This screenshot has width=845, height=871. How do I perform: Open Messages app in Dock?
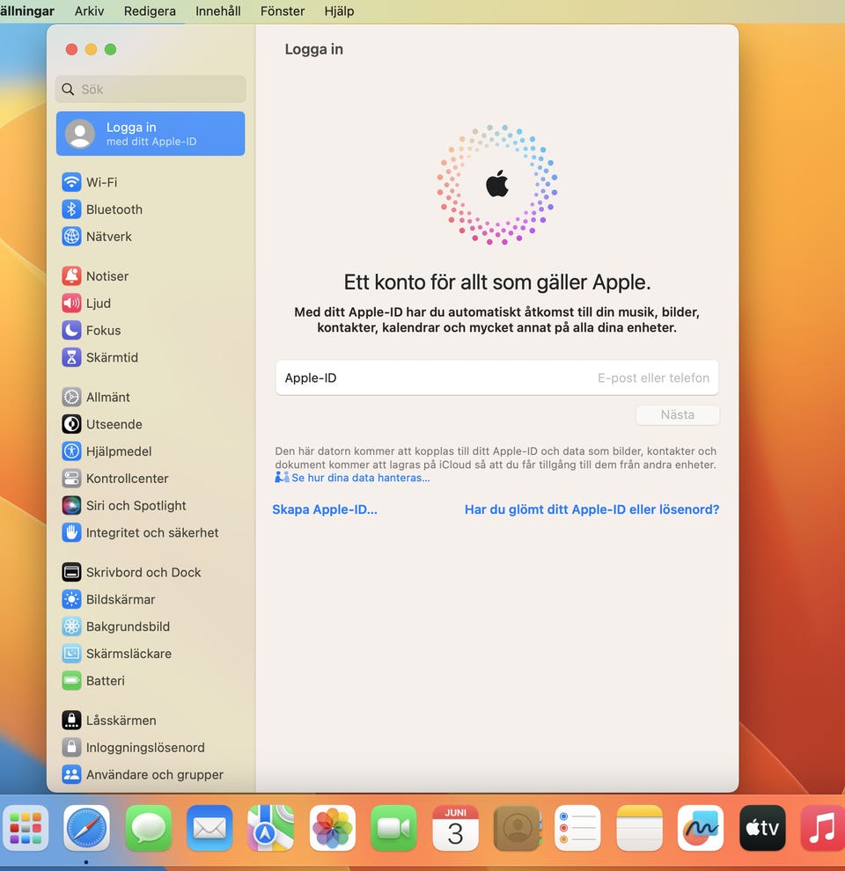(148, 828)
